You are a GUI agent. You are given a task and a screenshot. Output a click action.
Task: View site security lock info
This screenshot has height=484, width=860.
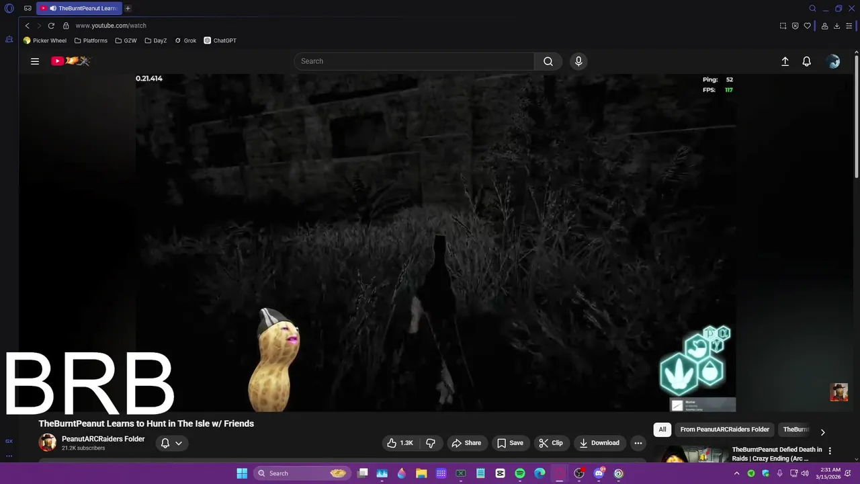(66, 26)
